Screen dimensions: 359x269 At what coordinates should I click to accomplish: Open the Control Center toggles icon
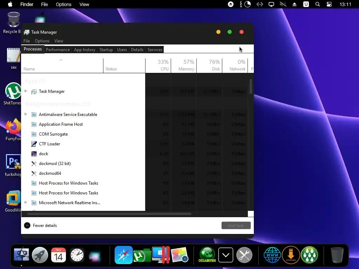tap(329, 4)
